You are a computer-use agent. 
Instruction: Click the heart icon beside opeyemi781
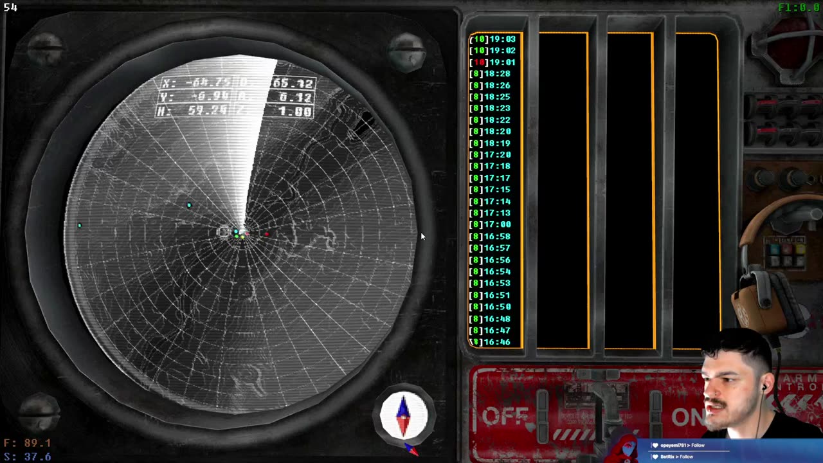tap(655, 445)
